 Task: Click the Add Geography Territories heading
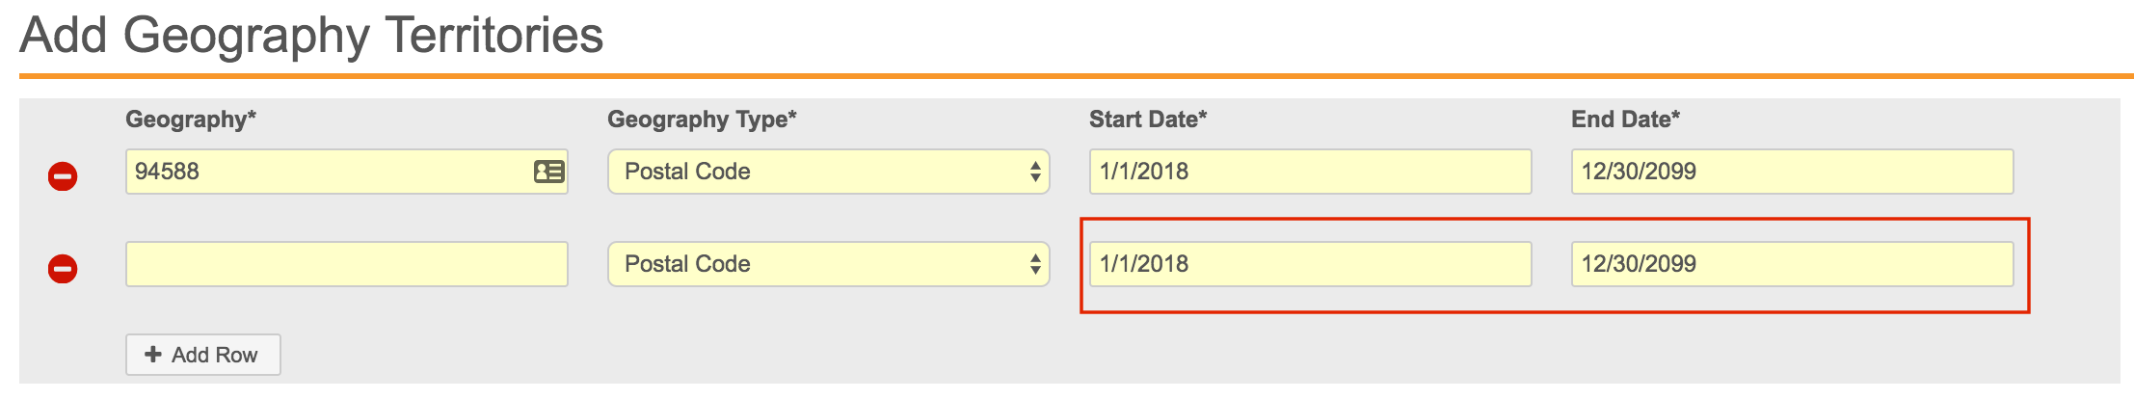click(311, 36)
